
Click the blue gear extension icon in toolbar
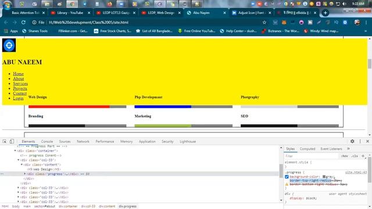pyautogui.click(x=345, y=22)
